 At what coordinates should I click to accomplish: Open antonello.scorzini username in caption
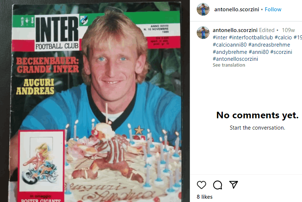click(235, 30)
